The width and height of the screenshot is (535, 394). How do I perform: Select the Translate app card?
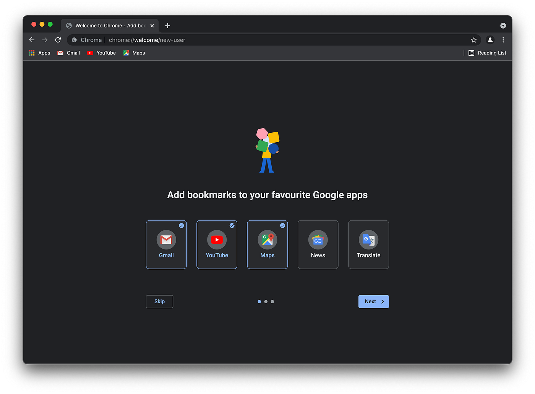[368, 244]
